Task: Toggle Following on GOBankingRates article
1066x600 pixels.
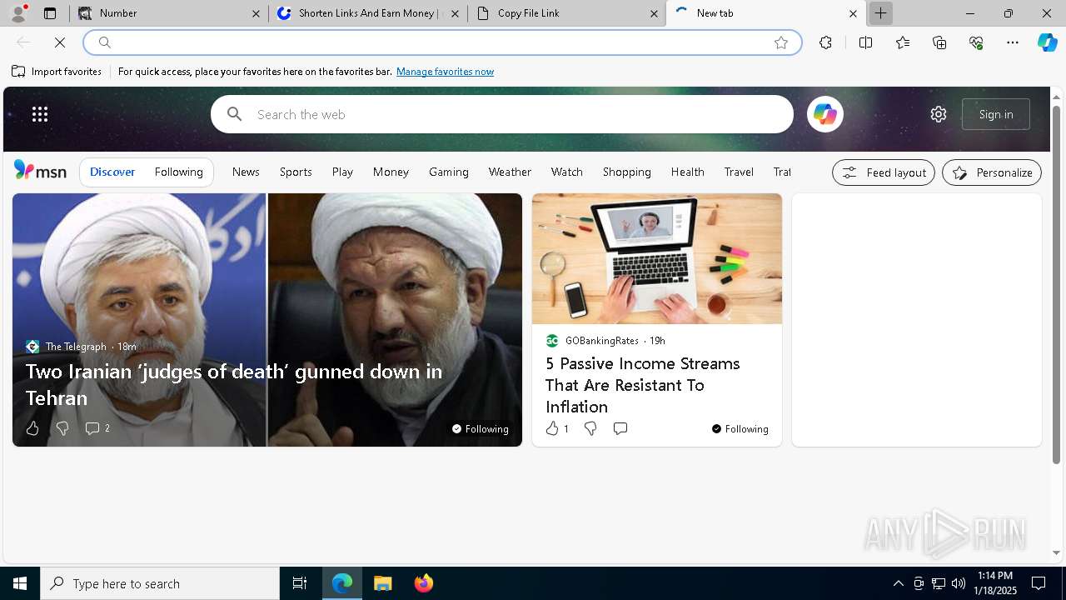Action: click(x=740, y=428)
